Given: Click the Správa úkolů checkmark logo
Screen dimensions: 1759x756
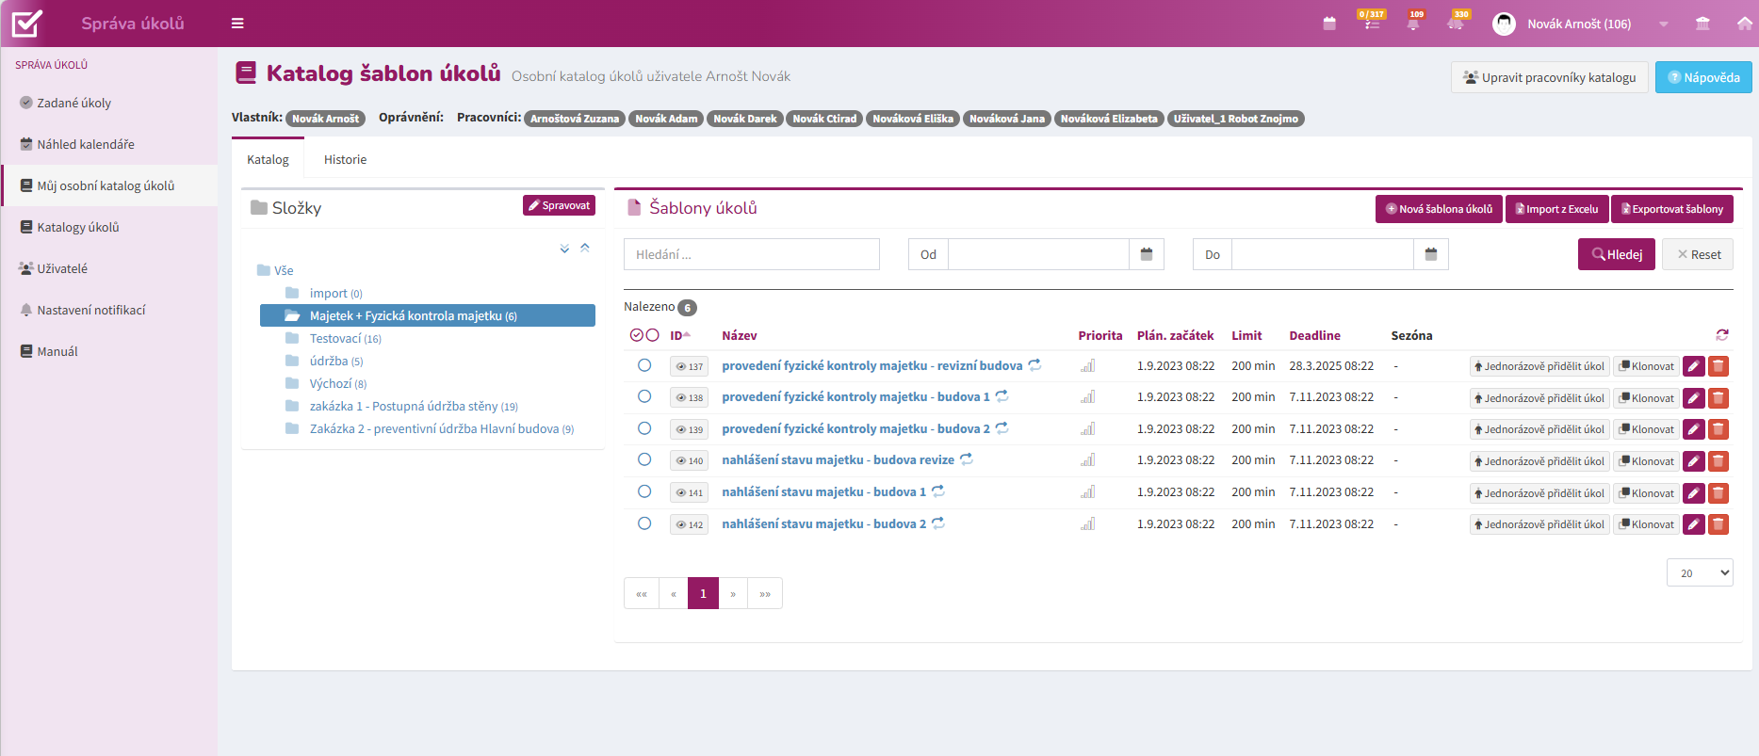Looking at the screenshot, I should 27,23.
